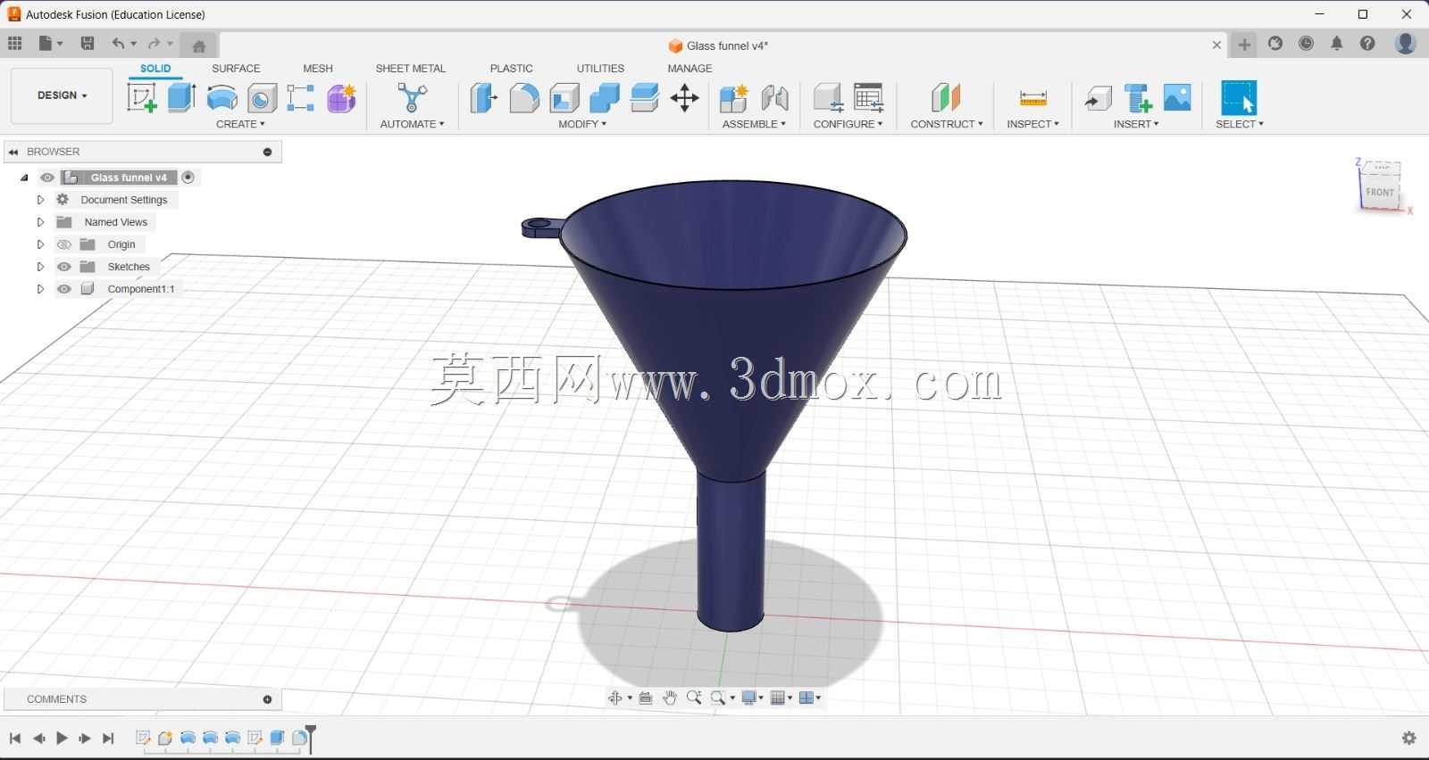Switch to the UTILITIES tab
This screenshot has width=1429, height=760.
point(600,69)
